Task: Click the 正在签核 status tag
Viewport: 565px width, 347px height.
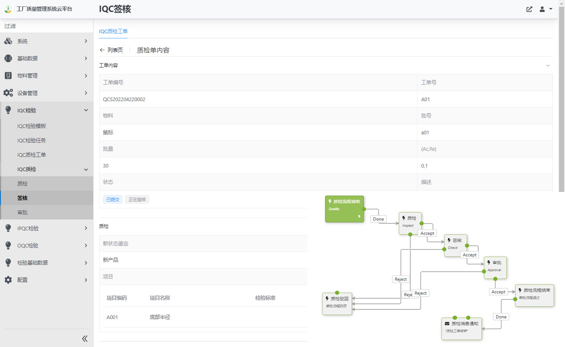Action: pos(137,199)
